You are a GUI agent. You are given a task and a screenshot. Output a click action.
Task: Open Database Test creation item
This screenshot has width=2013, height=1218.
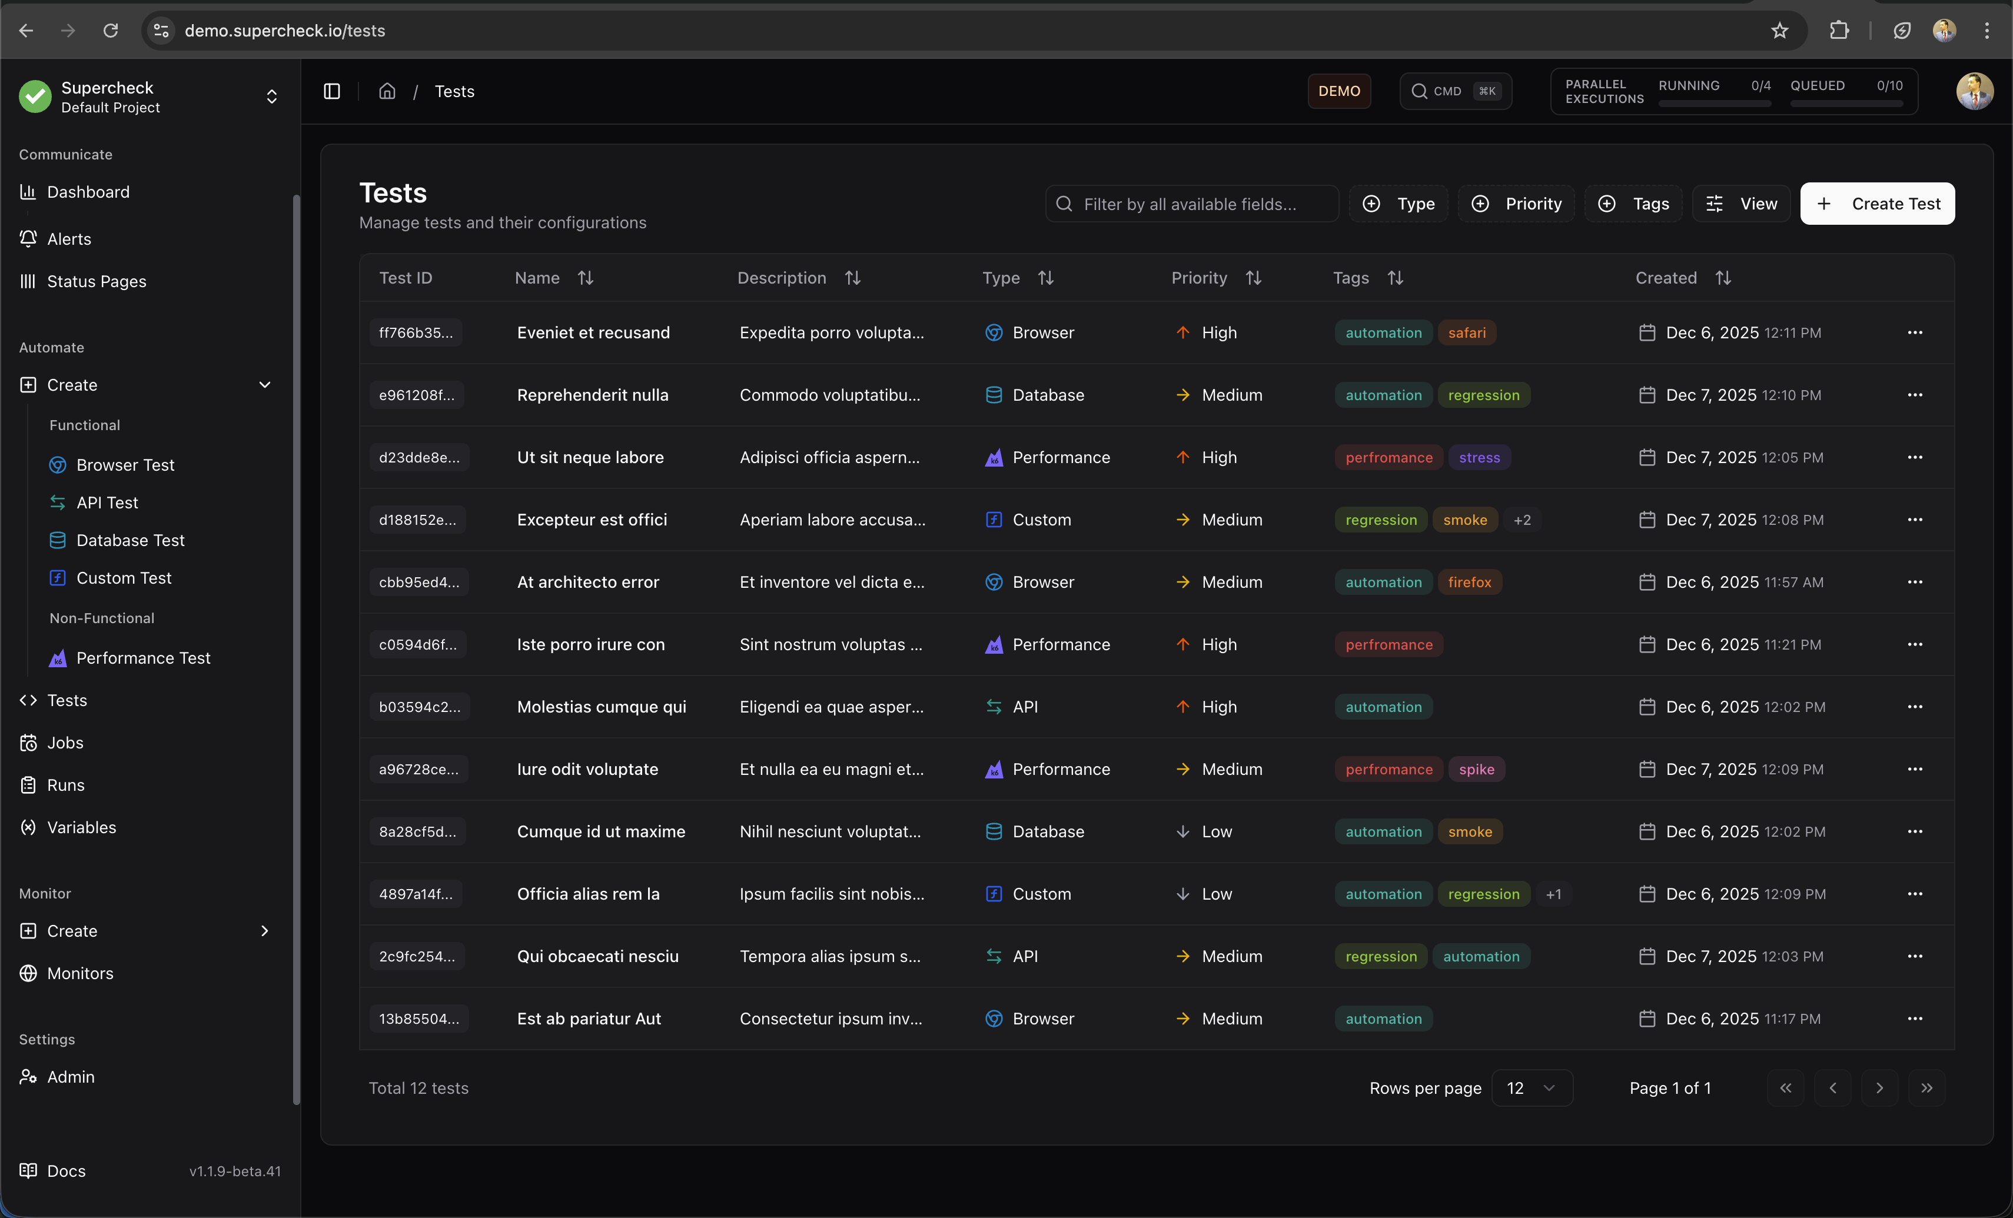pyautogui.click(x=130, y=540)
